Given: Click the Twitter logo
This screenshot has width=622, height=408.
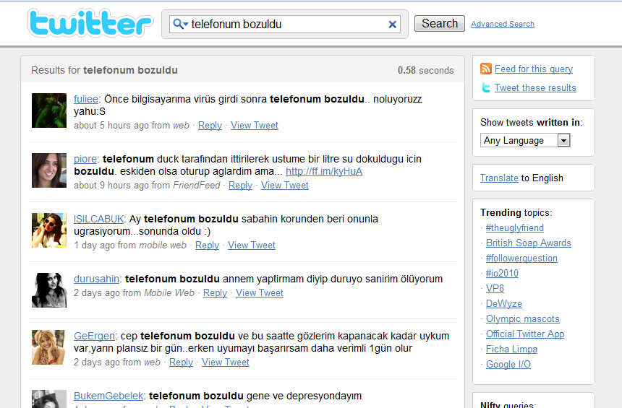Looking at the screenshot, I should pyautogui.click(x=90, y=23).
